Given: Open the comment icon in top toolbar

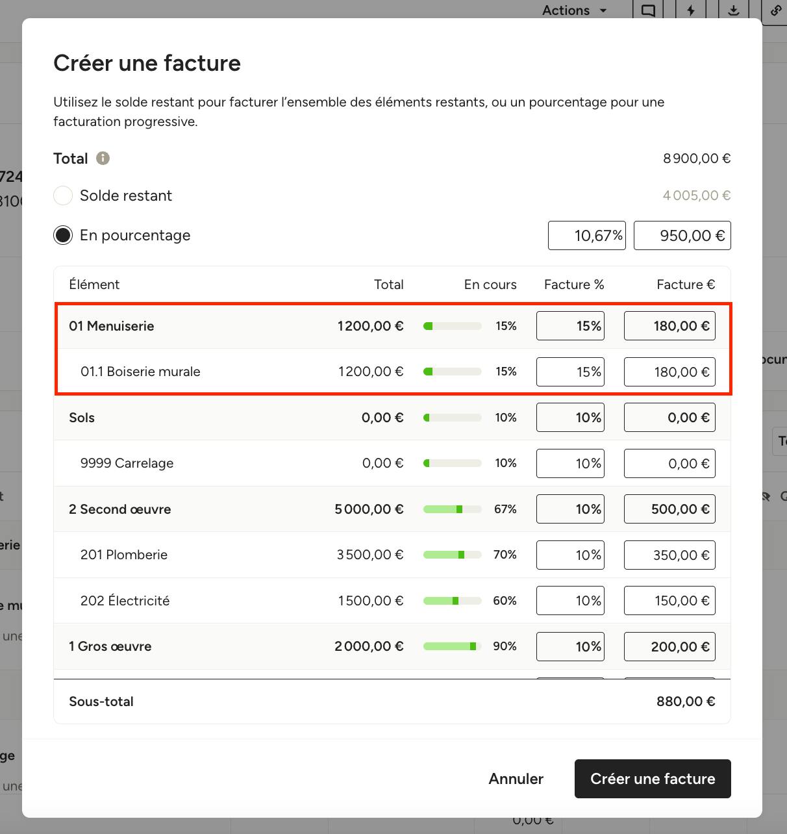Looking at the screenshot, I should (647, 10).
